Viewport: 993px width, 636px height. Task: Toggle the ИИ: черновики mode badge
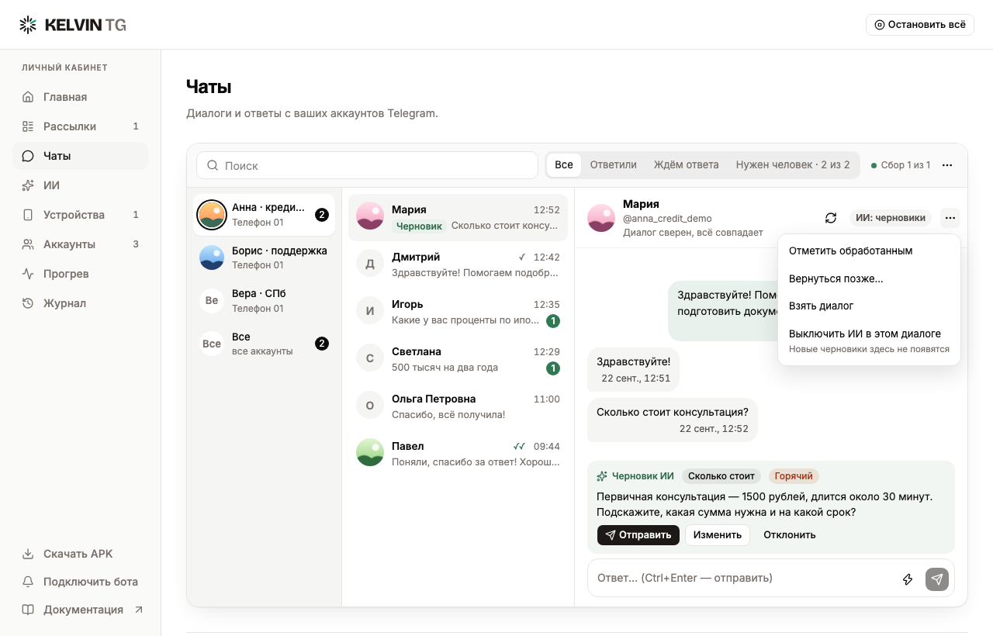point(891,218)
